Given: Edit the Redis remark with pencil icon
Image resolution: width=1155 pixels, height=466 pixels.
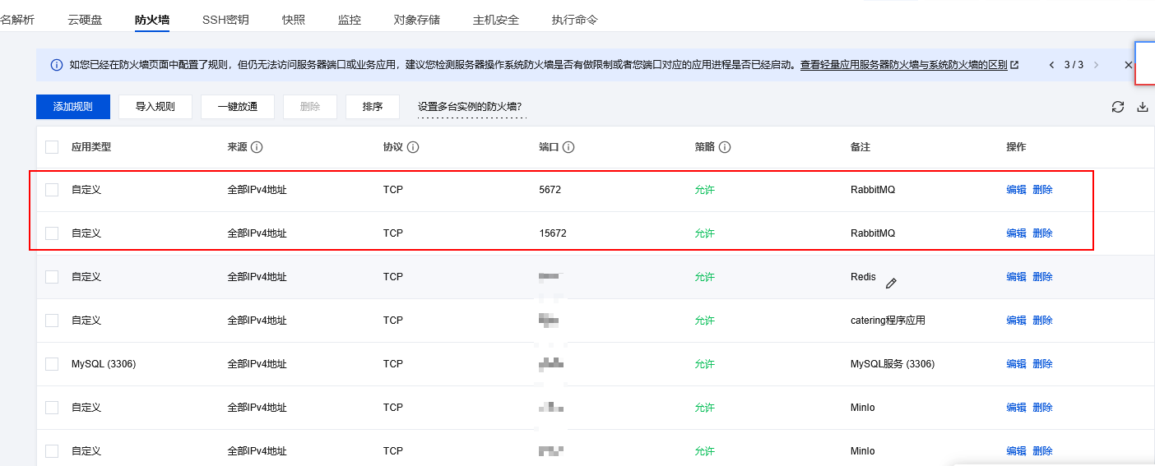Looking at the screenshot, I should (x=891, y=284).
